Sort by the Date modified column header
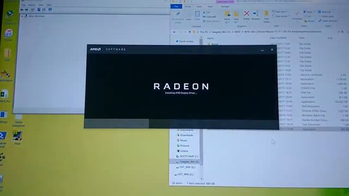Image resolution: width=349 pixels, height=196 pixels. point(278,38)
